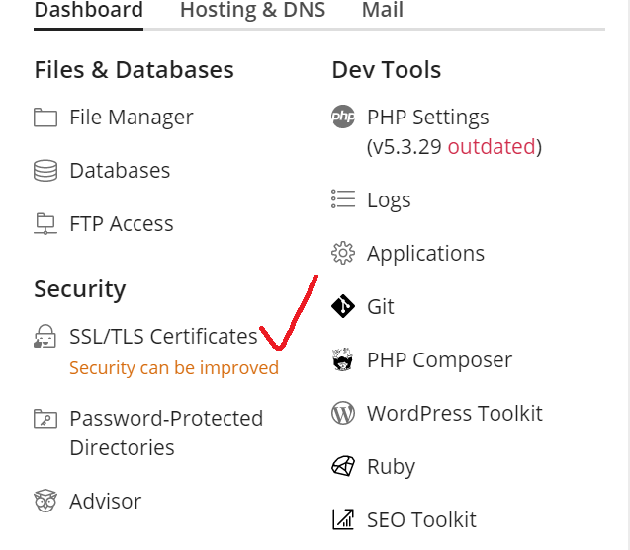This screenshot has width=630, height=550.
Task: Click the SEO Toolkit chart icon
Action: click(343, 519)
